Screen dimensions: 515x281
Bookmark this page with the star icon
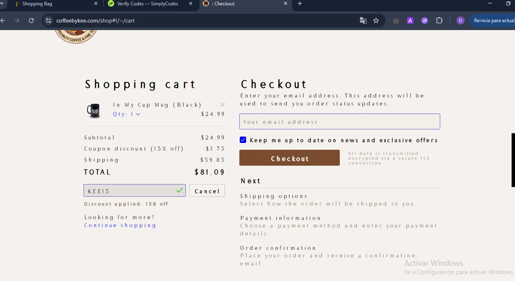click(376, 21)
